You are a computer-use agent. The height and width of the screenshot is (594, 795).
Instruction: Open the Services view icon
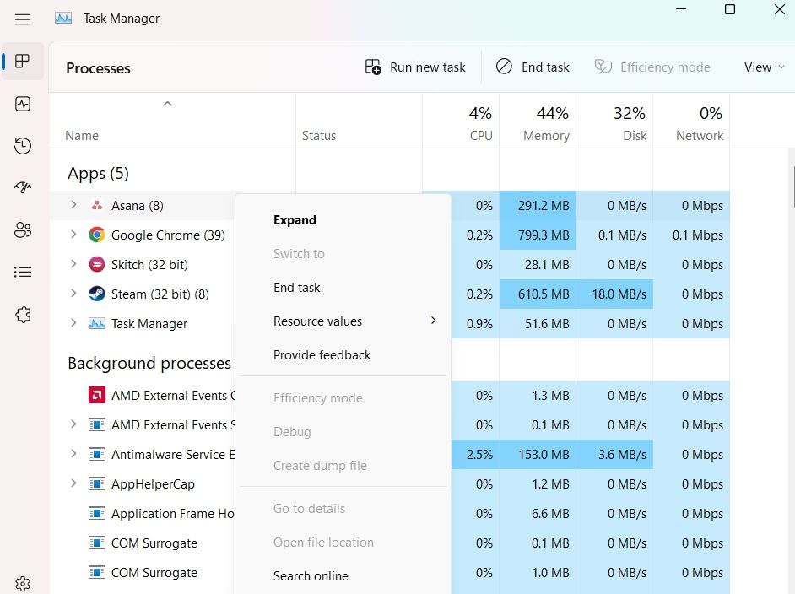pyautogui.click(x=23, y=314)
